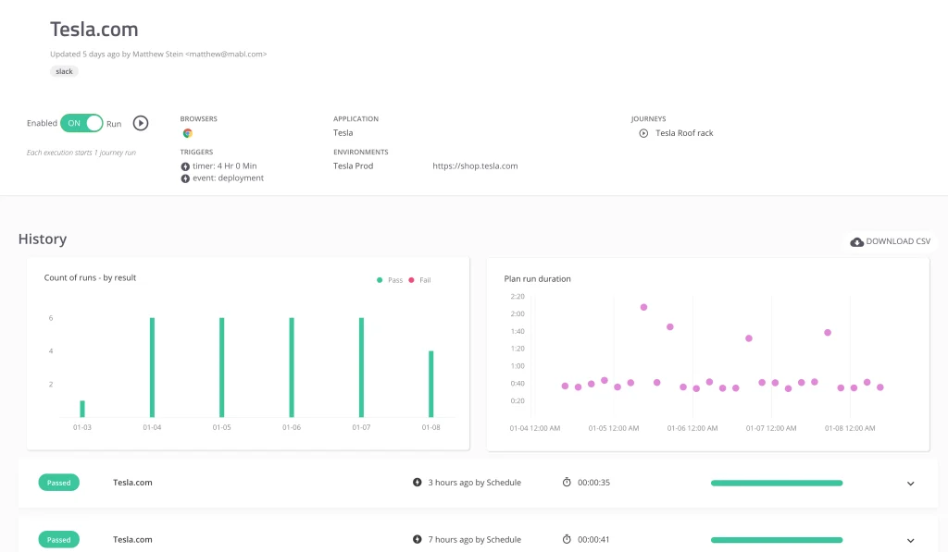Click the Tesla Roof rack journey play icon
Screen dimensions: 948x552
(643, 133)
